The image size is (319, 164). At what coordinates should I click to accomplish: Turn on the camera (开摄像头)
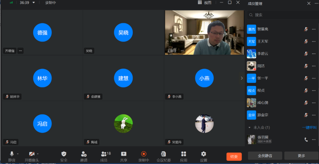click(x=31, y=154)
